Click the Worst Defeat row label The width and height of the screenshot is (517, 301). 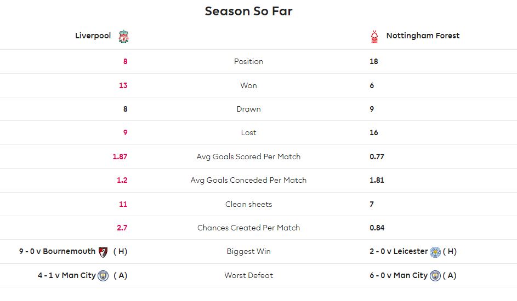coord(248,275)
